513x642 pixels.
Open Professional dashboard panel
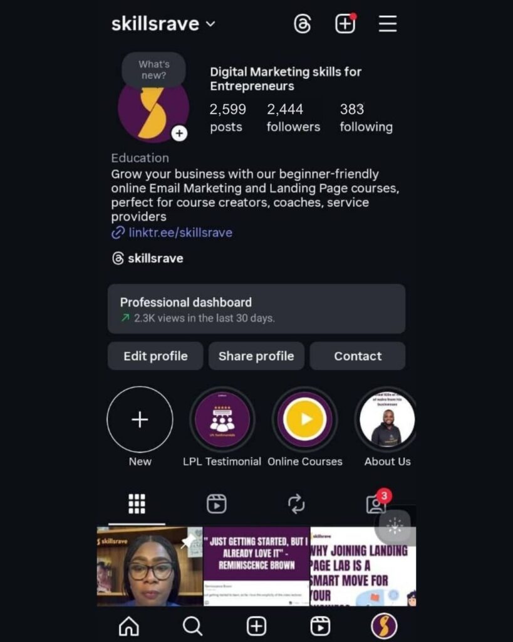[257, 308]
